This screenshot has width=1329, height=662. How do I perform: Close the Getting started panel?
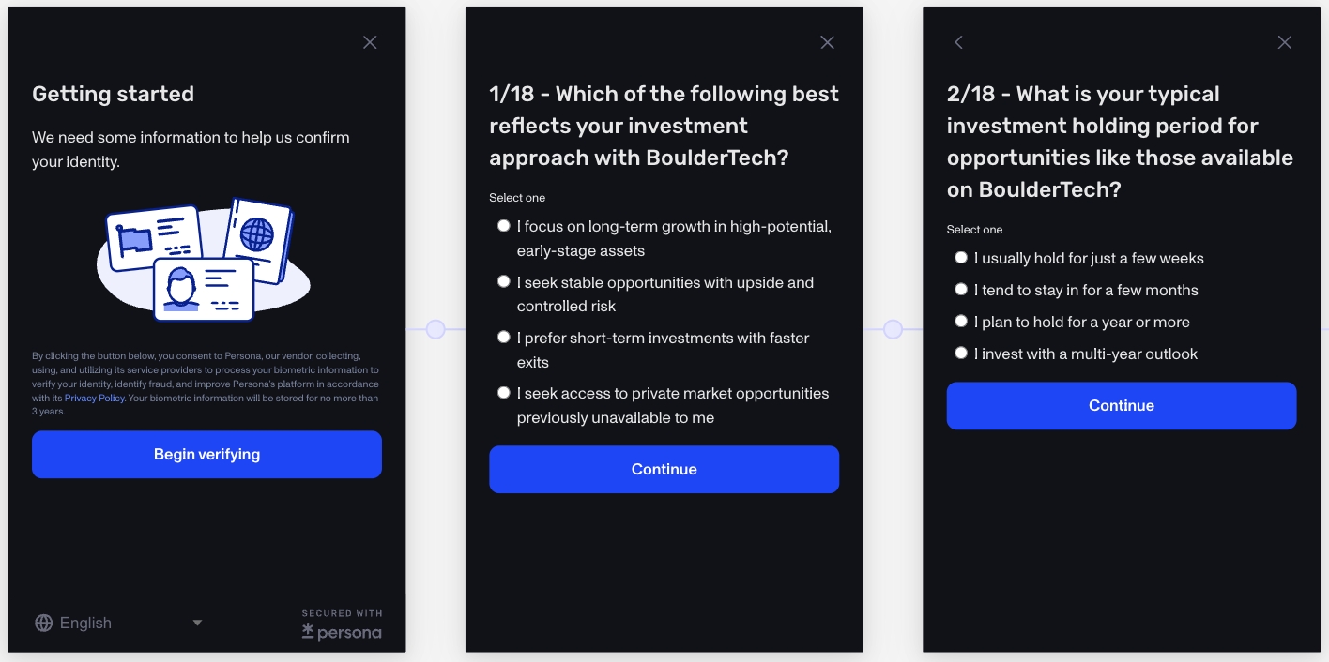(x=370, y=42)
